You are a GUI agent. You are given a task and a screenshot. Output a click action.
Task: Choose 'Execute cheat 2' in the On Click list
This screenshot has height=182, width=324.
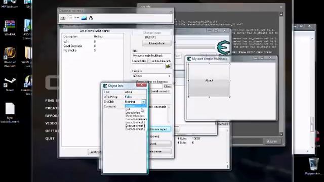[135, 129]
